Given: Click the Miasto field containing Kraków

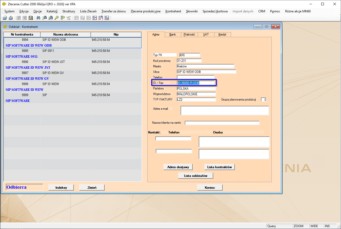Looking at the screenshot, I should [206, 66].
